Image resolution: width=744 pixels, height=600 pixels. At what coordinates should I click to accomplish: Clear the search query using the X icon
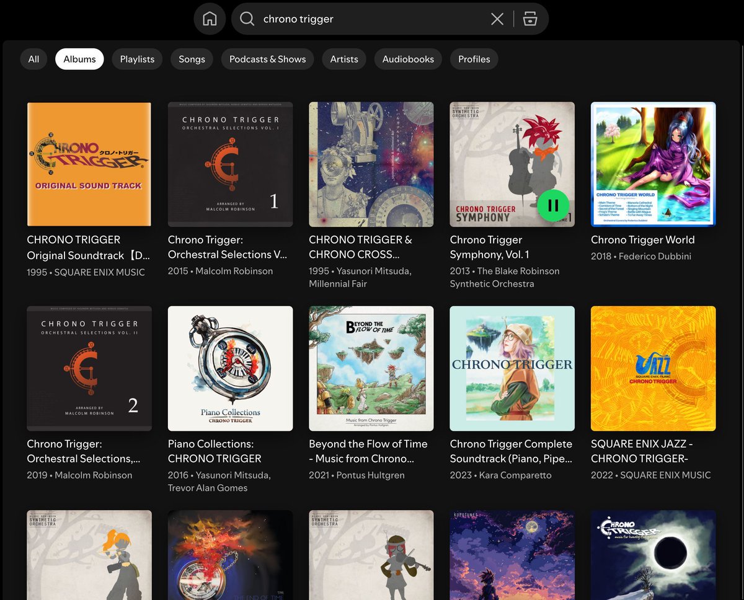tap(497, 19)
